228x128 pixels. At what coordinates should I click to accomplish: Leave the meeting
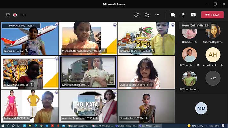(212, 15)
